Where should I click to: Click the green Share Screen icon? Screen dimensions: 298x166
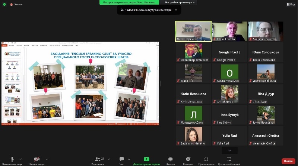(x=147, y=159)
